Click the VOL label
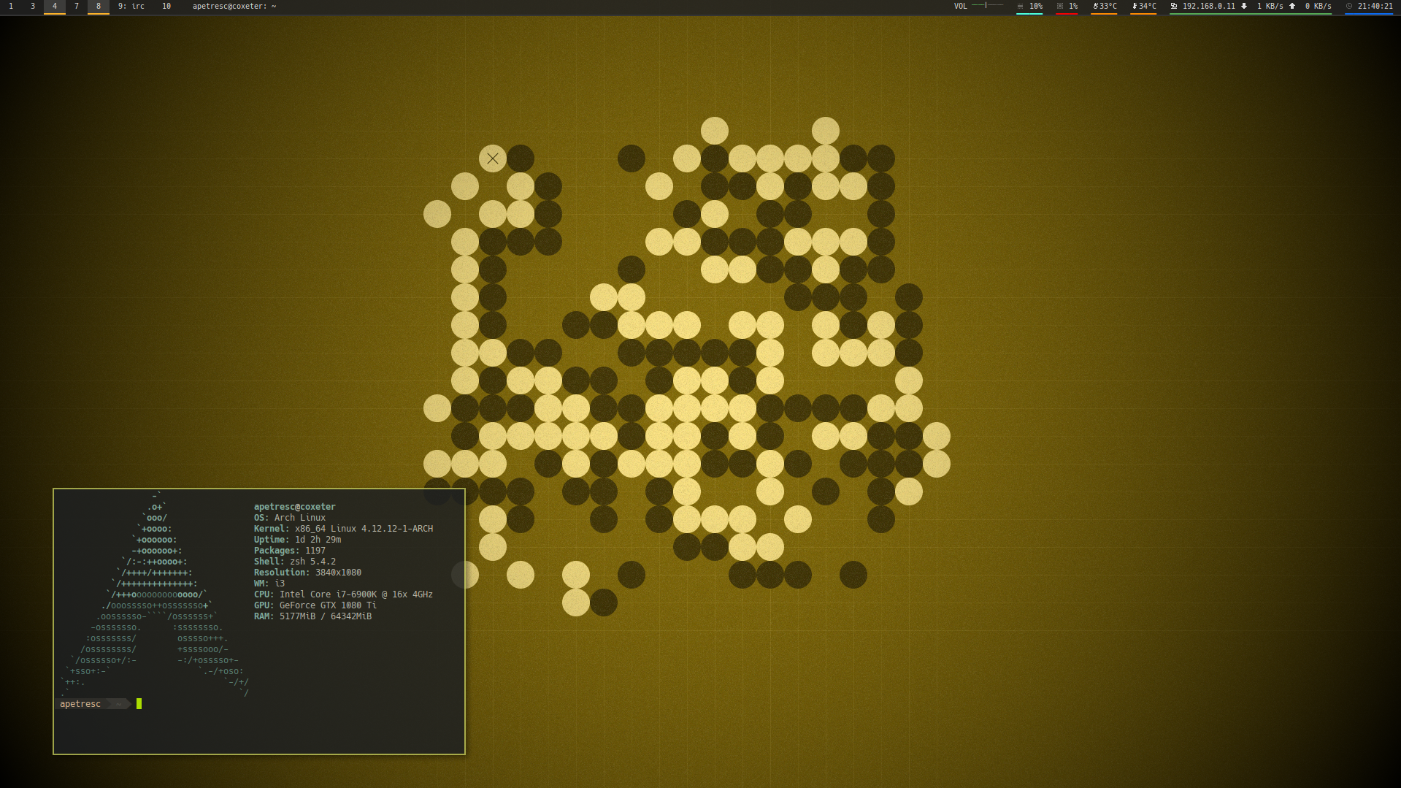The image size is (1401, 788). pyautogui.click(x=960, y=7)
